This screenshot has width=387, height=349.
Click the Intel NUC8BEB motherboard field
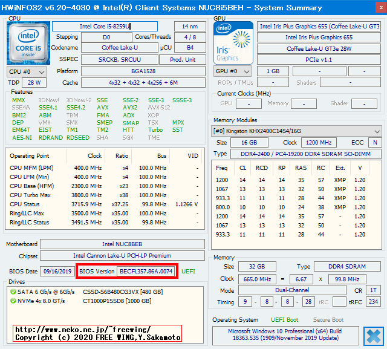click(122, 244)
